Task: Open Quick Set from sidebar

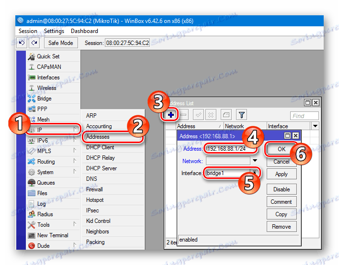Action: (53, 56)
